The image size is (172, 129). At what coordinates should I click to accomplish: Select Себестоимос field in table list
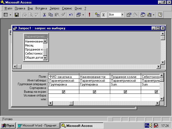click(34, 53)
